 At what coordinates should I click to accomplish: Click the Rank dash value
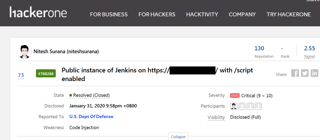282,48
